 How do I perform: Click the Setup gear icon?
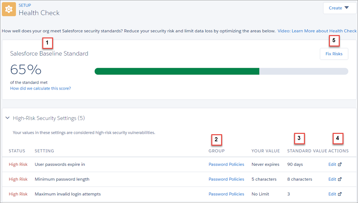pos(9,9)
